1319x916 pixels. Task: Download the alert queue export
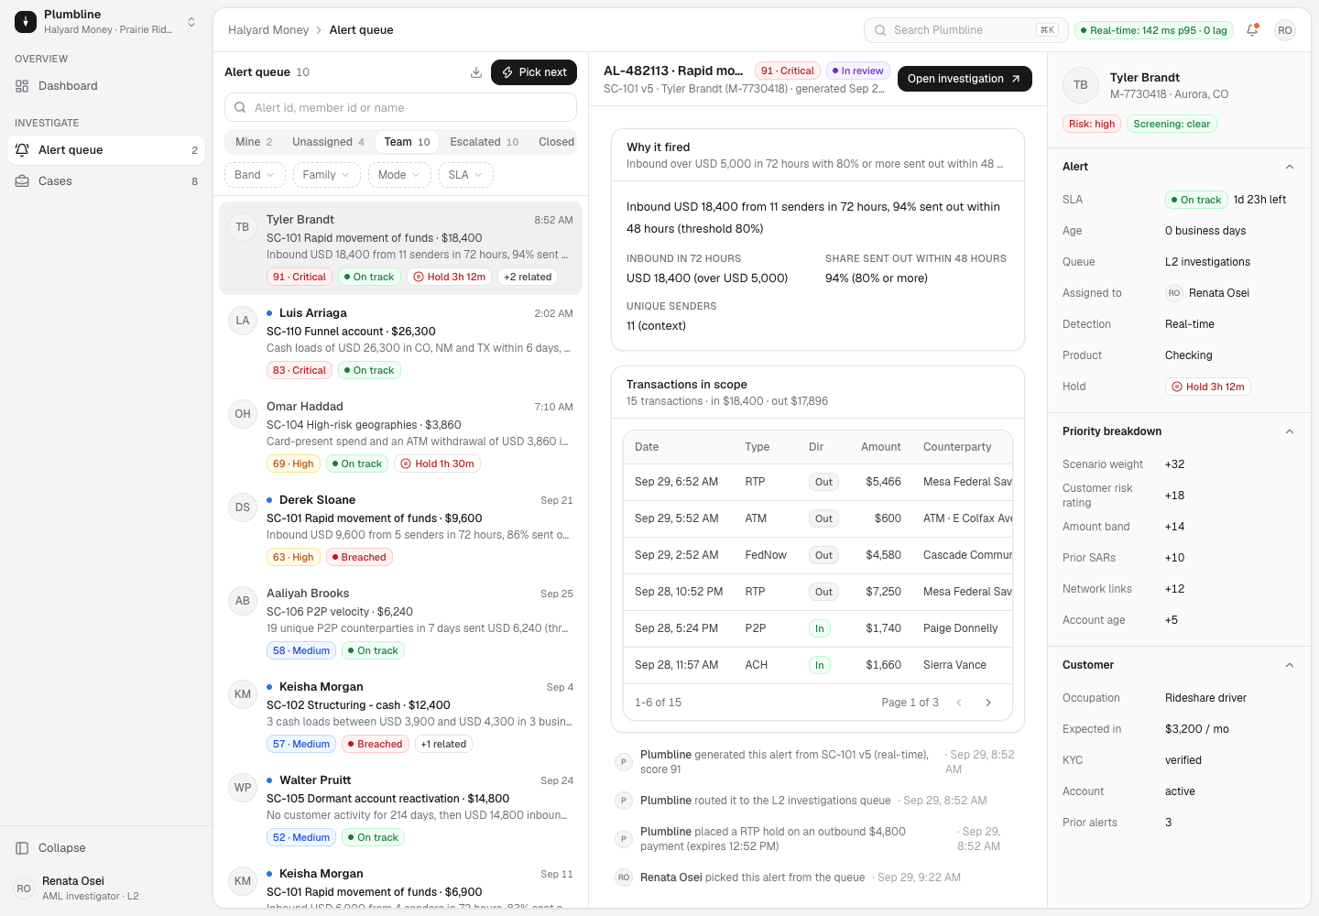[x=476, y=72]
